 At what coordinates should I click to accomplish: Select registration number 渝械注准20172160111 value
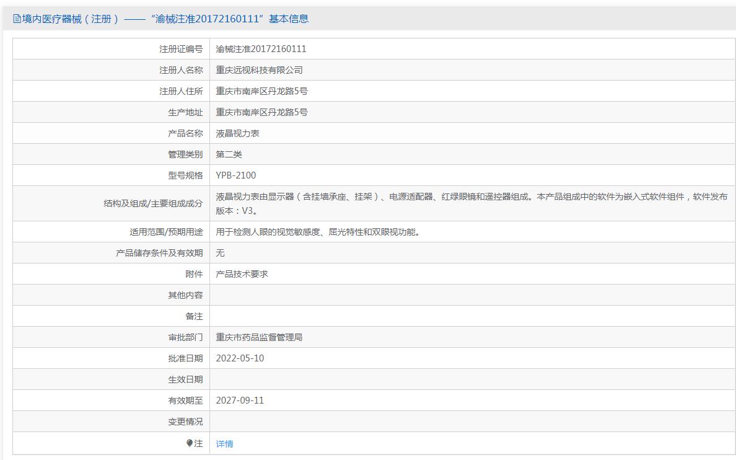coord(261,49)
